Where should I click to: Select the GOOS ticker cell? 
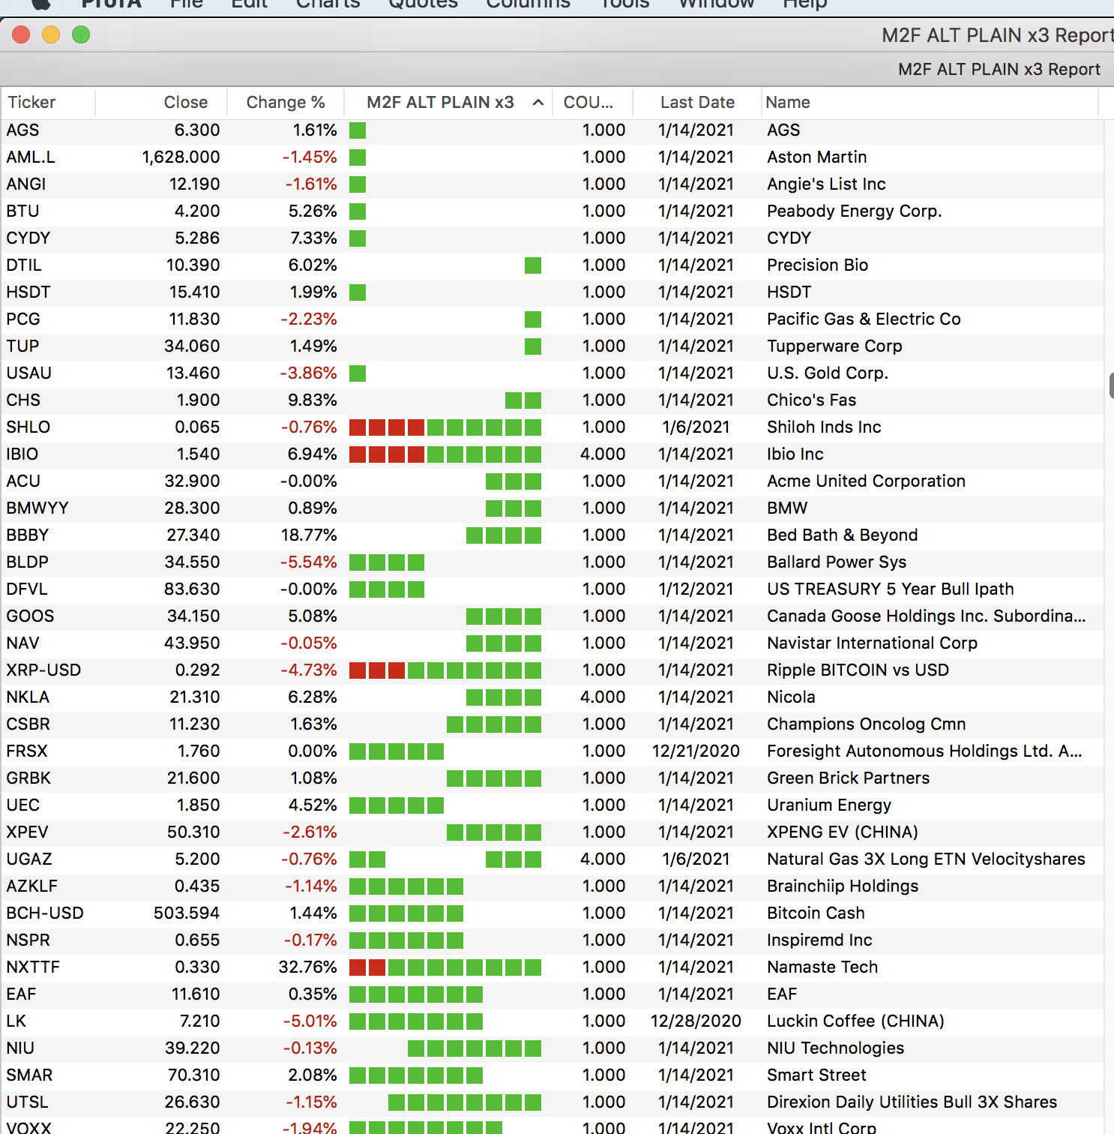coord(31,616)
